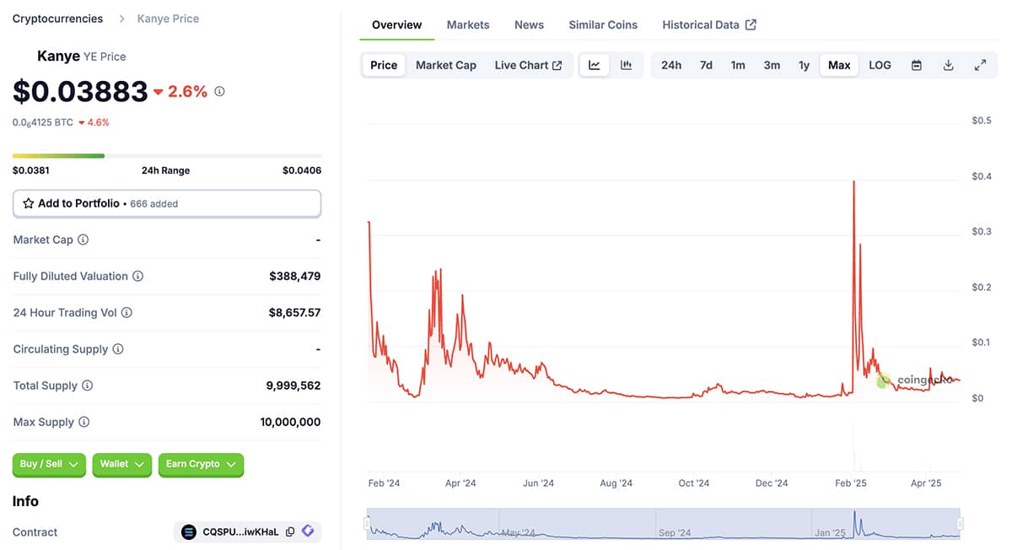Click the info icon beside Market Cap

tap(83, 240)
